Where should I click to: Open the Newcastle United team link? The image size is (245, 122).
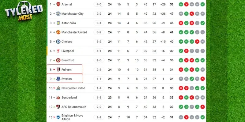click(x=73, y=88)
